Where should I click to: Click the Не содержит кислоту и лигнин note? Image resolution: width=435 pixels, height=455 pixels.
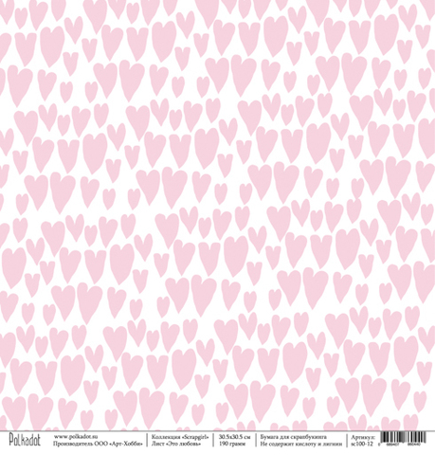pos(301,444)
